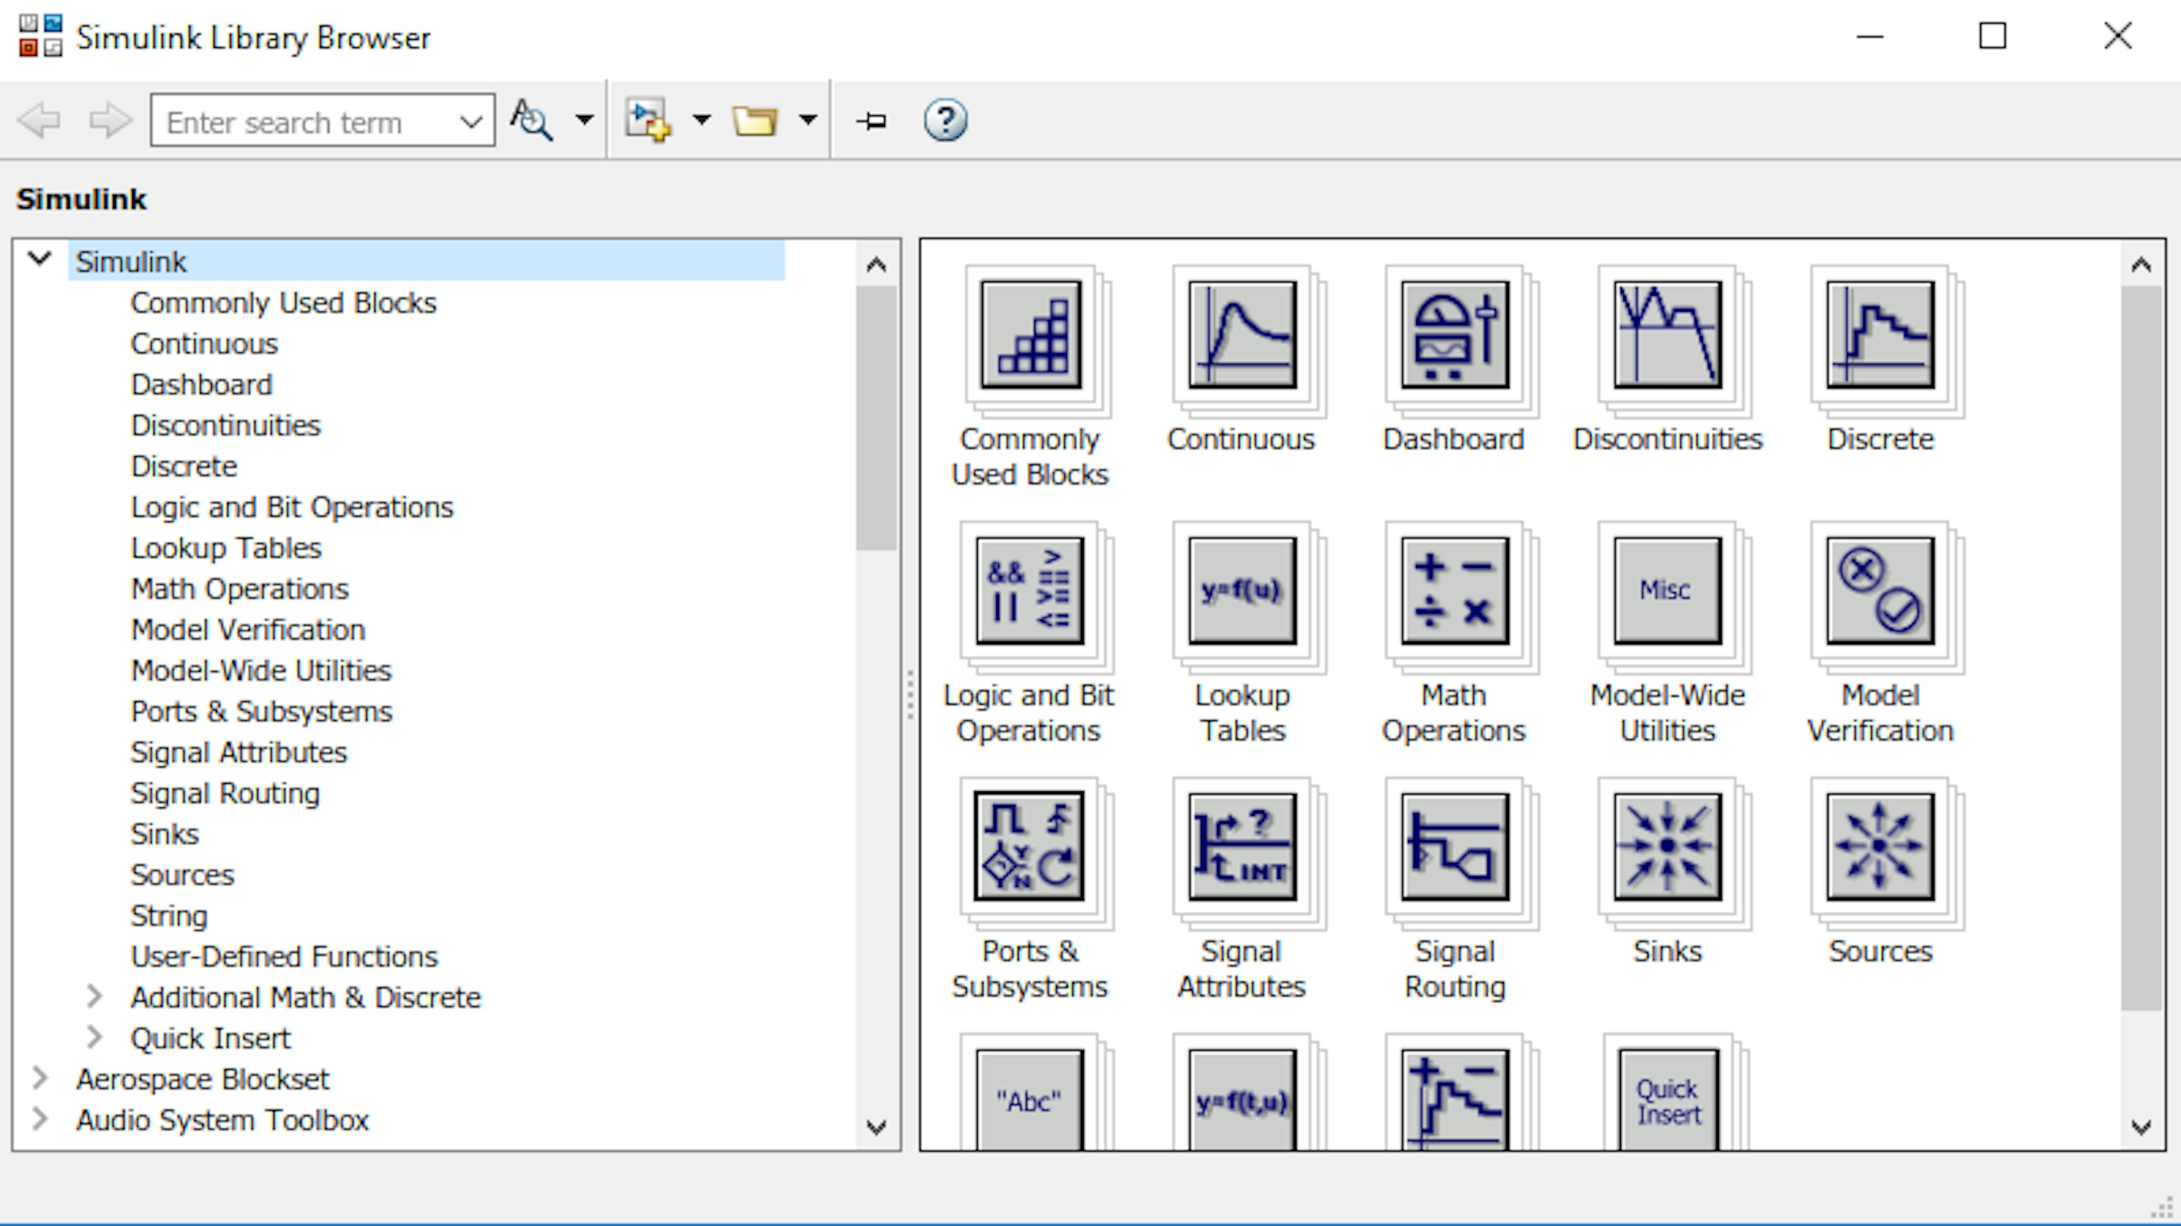Image resolution: width=2181 pixels, height=1226 pixels.
Task: Select Model Verification in the tree
Action: click(x=248, y=630)
